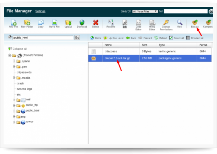217x154 pixels.
Task: Select the .htpasswds tree item
Action: pyautogui.click(x=25, y=72)
